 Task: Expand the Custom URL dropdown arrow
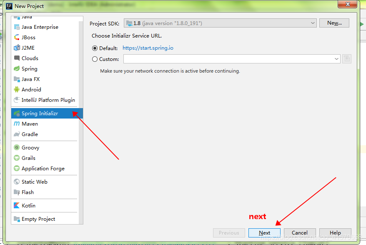[336, 59]
